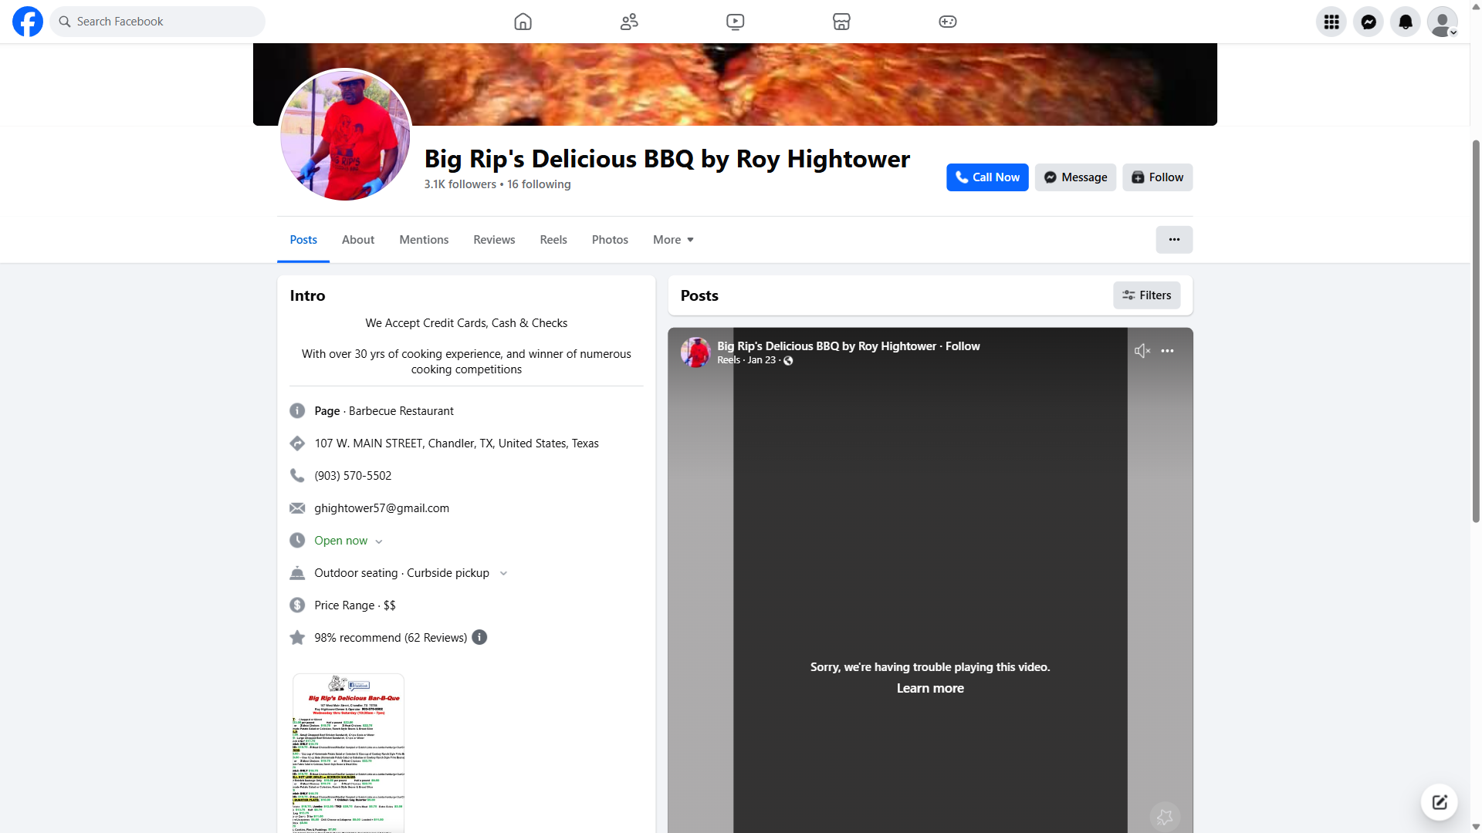Open the Video (Watch) icon

click(735, 22)
